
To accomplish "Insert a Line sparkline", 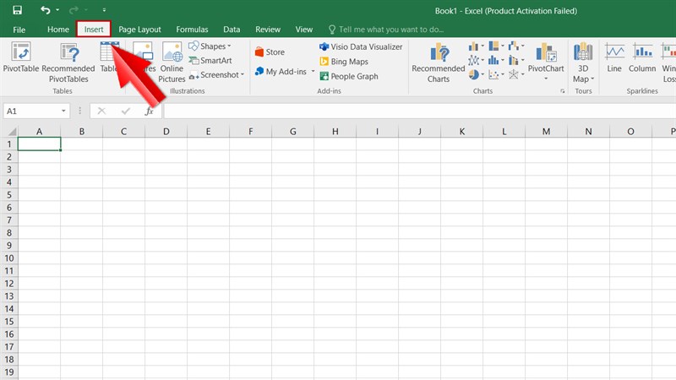I will [x=614, y=57].
